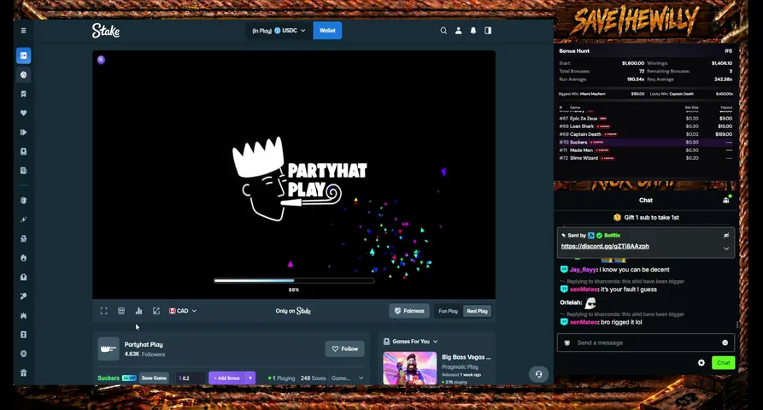Image resolution: width=763 pixels, height=410 pixels.
Task: Switch on theatre mode icon
Action: [121, 311]
